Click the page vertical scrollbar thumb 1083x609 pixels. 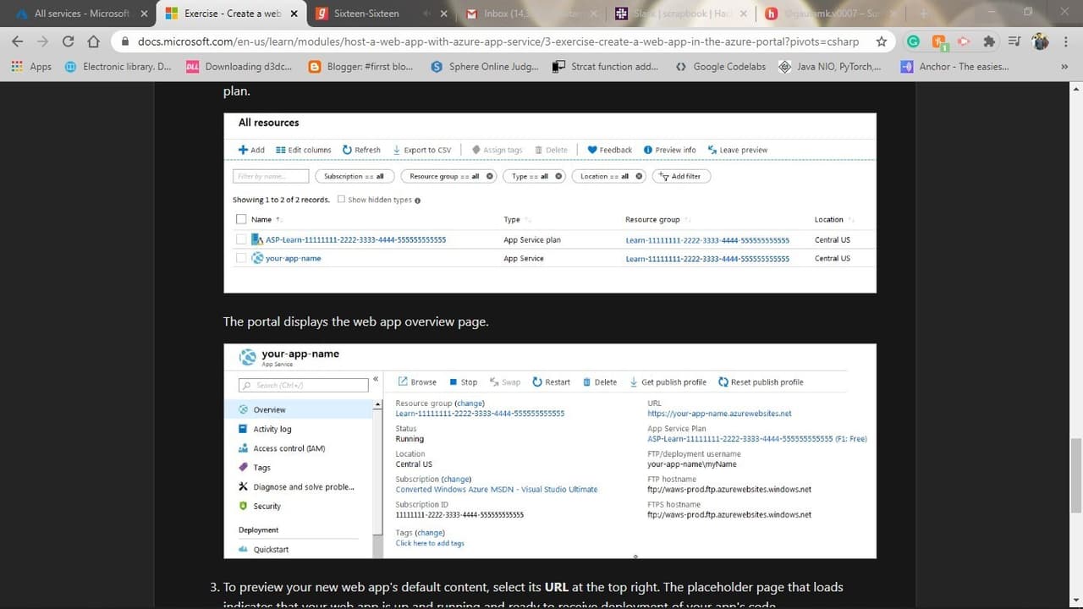pos(1076,475)
